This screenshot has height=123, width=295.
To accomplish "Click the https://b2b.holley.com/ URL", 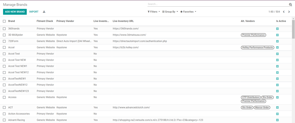I will [x=126, y=47].
